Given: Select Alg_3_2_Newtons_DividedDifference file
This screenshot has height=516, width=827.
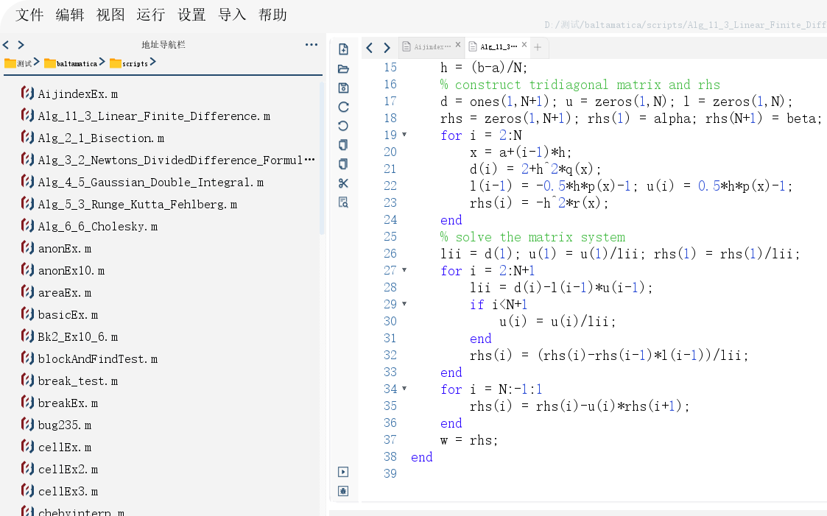Looking at the screenshot, I should point(168,160).
